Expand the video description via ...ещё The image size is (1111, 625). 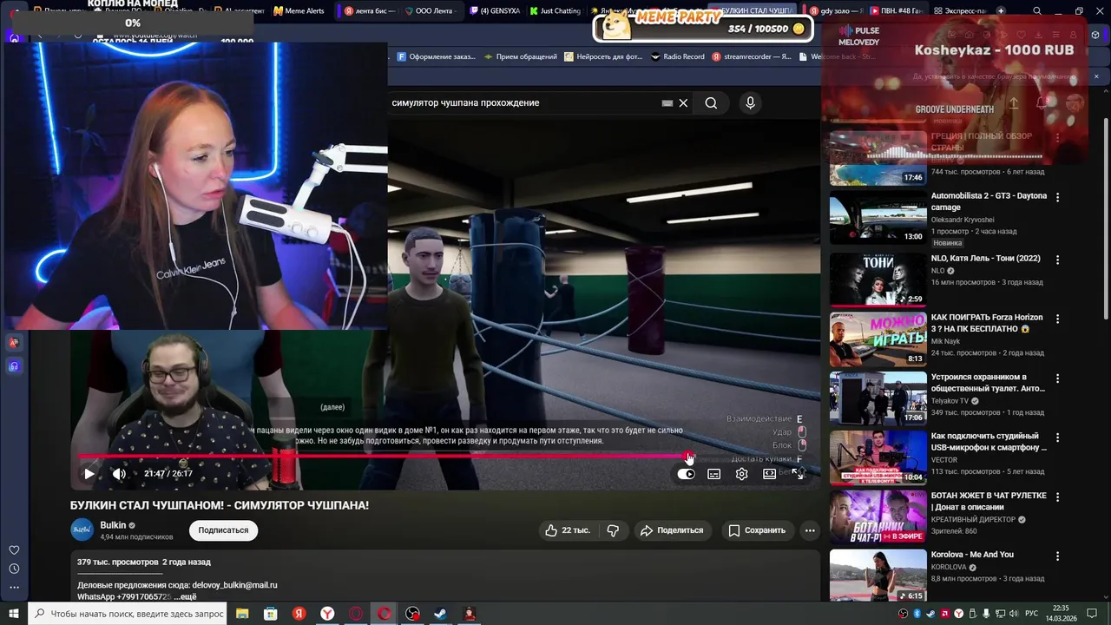pyautogui.click(x=185, y=597)
